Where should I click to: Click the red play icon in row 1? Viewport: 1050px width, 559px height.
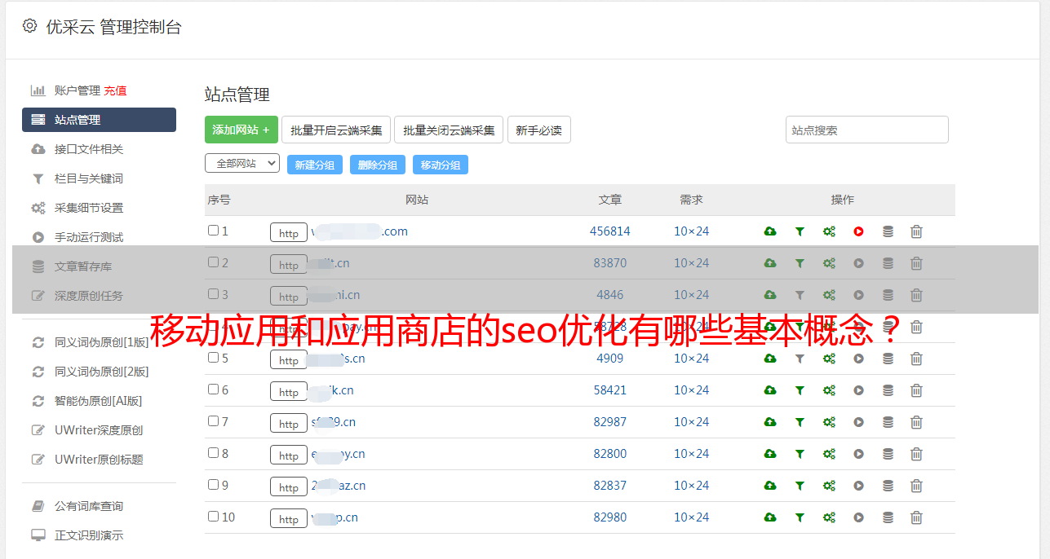pyautogui.click(x=858, y=231)
